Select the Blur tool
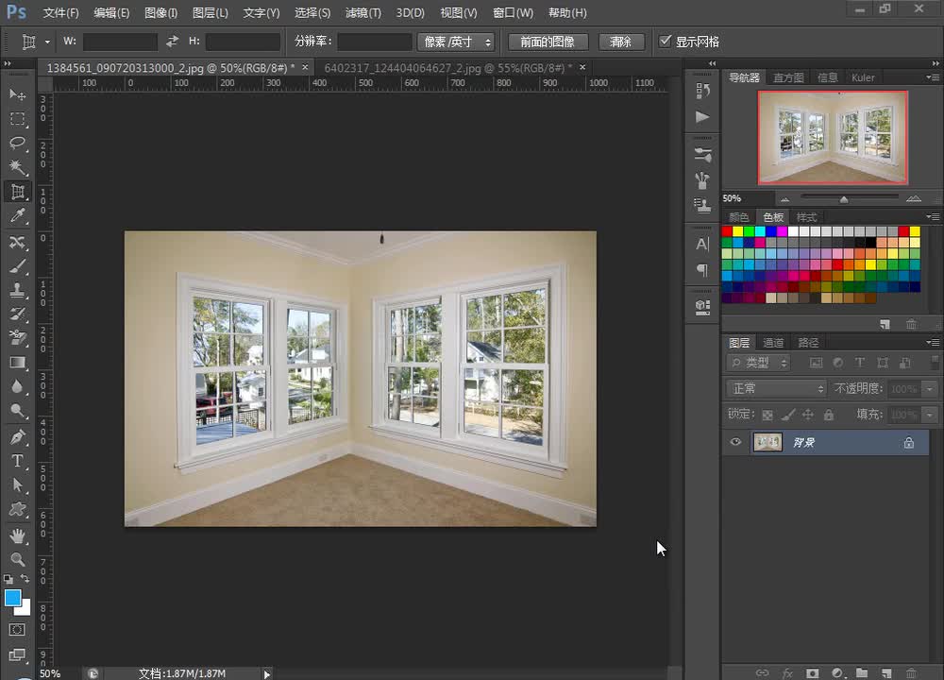The width and height of the screenshot is (944, 680). pos(17,386)
